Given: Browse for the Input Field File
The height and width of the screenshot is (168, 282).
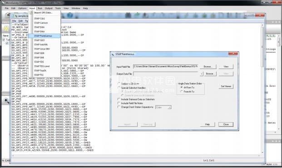Looking at the screenshot, I should tap(208, 67).
